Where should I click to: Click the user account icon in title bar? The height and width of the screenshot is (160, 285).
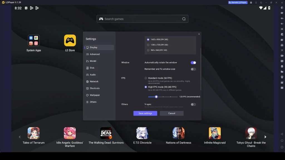point(251,2)
